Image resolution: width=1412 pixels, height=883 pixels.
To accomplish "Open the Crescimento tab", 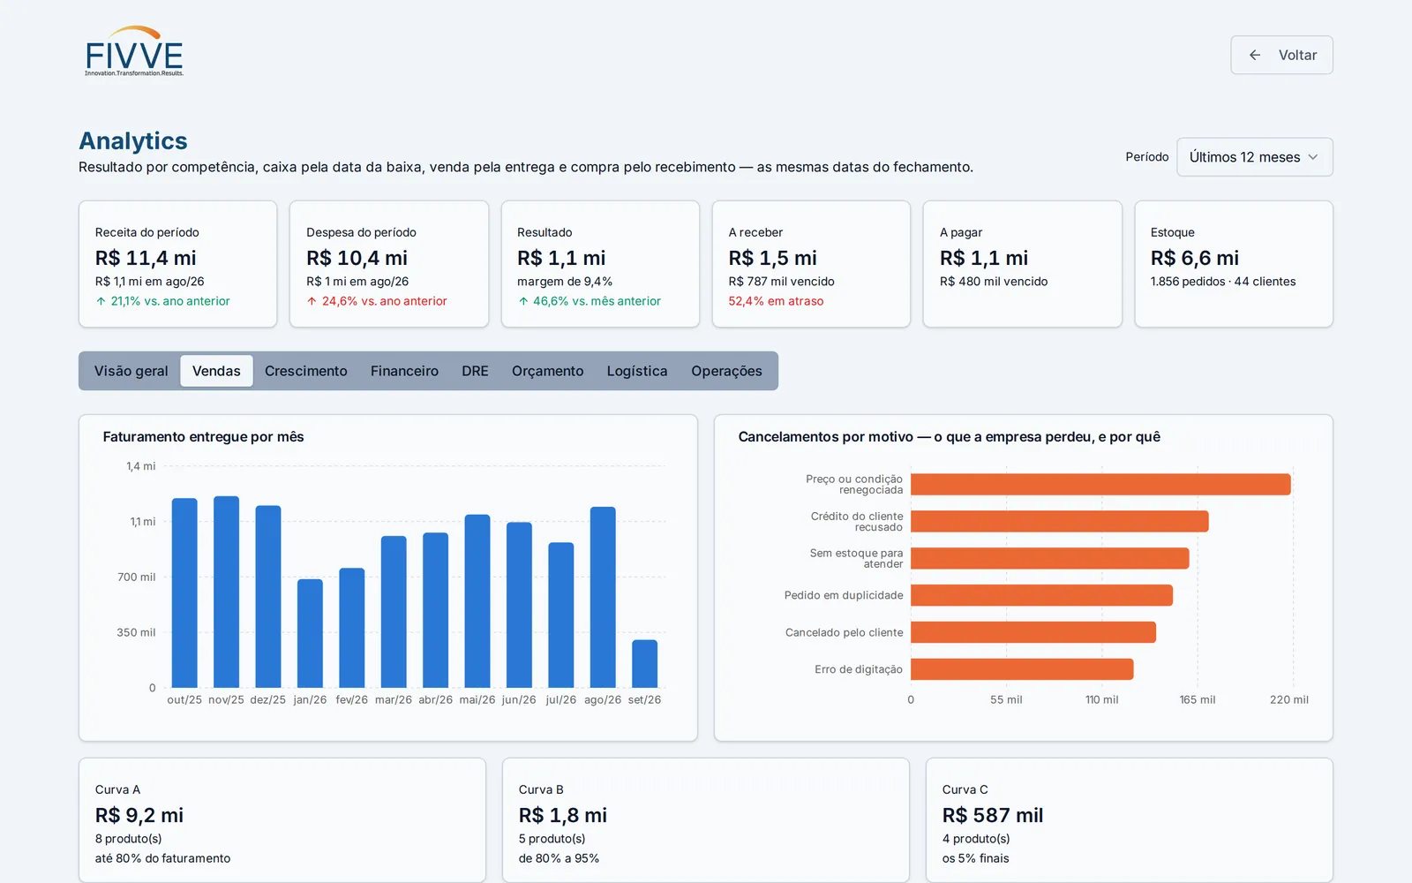I will tap(305, 371).
